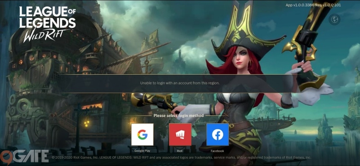Click the League of Legends Wild Rift logo
Viewport: 360px width, 166px height.
47,24
